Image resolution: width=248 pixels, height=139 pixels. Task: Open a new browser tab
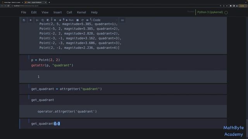click(x=49, y=2)
